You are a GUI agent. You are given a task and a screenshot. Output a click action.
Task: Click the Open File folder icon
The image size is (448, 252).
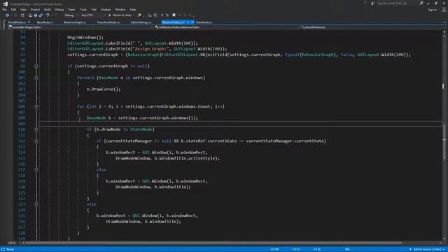[x=30, y=15]
